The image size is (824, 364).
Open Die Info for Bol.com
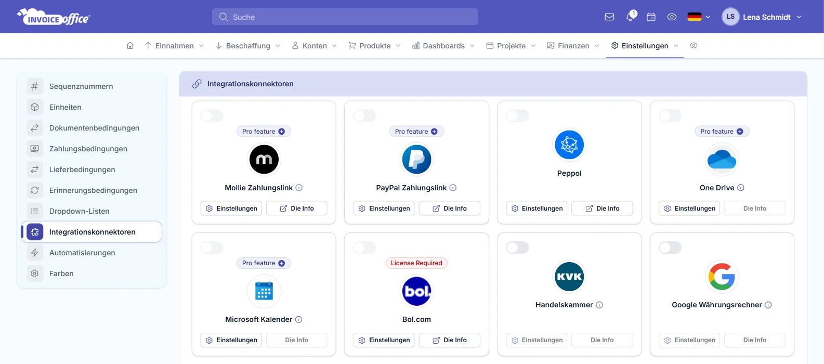coord(450,340)
